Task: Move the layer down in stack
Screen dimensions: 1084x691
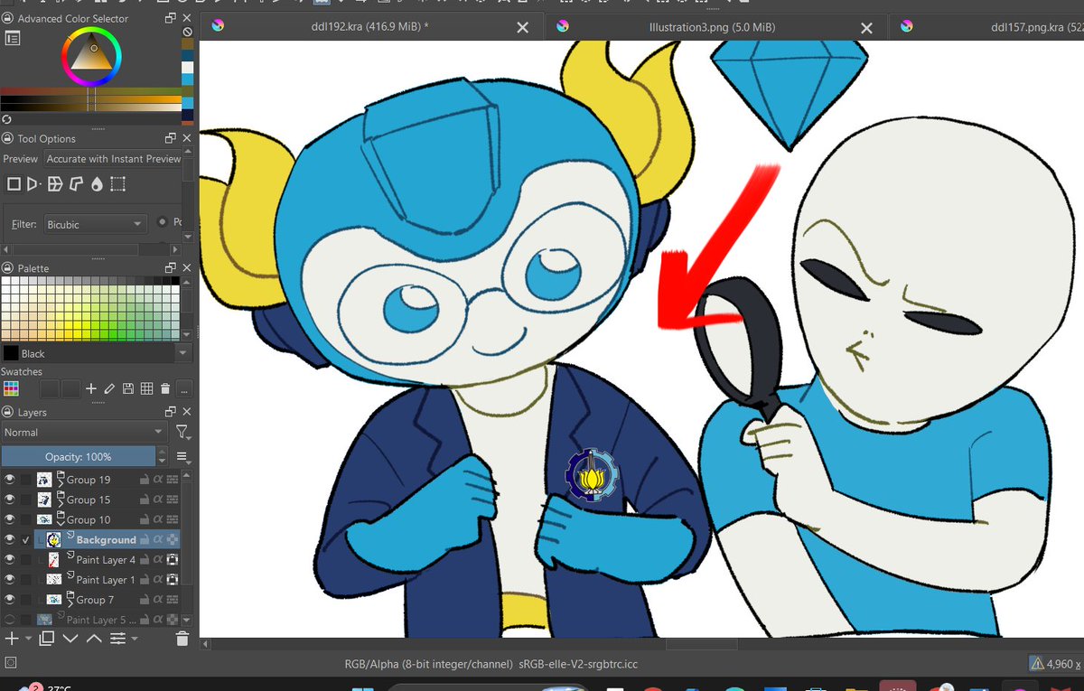Action: 70,639
